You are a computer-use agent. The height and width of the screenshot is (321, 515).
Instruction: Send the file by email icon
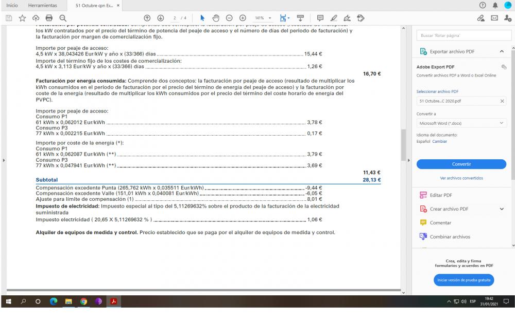click(x=494, y=18)
